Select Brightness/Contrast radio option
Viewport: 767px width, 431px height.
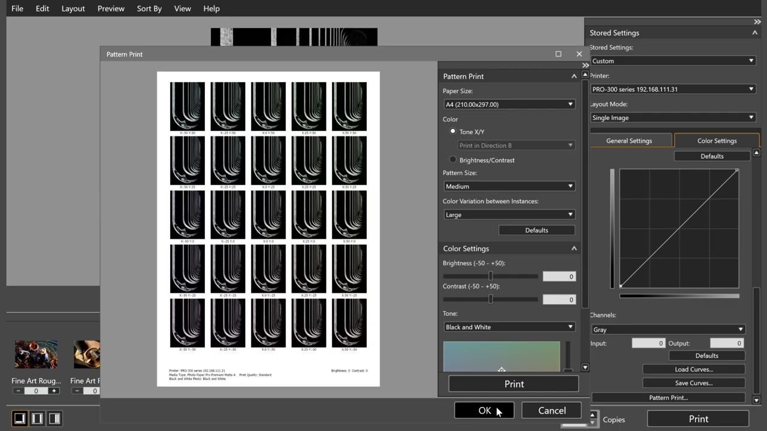coord(453,160)
